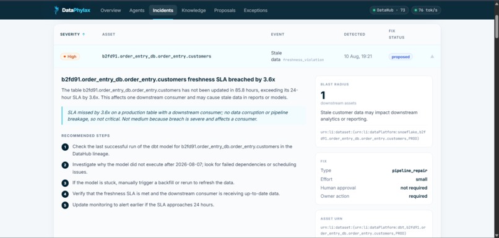Click the blast radius count 1
The height and width of the screenshot is (238, 499).
pyautogui.click(x=323, y=95)
